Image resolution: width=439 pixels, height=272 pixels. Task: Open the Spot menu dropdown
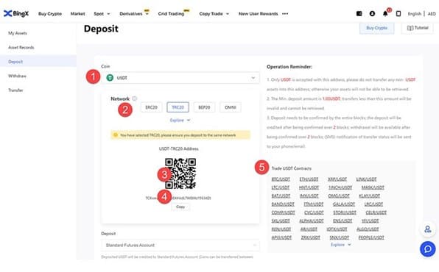(x=102, y=14)
